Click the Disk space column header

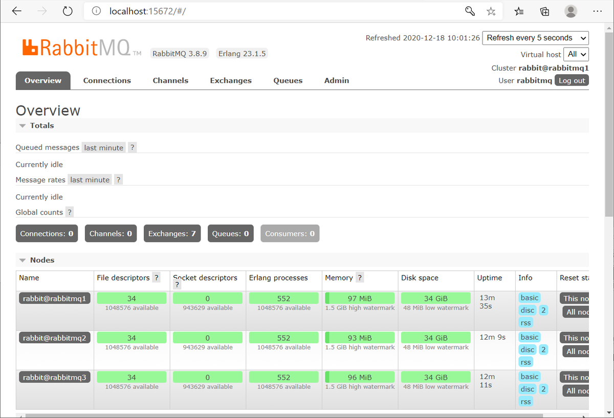(420, 278)
